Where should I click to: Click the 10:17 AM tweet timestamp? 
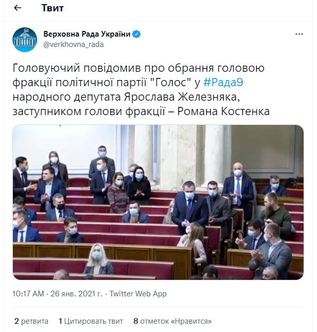coord(29,294)
